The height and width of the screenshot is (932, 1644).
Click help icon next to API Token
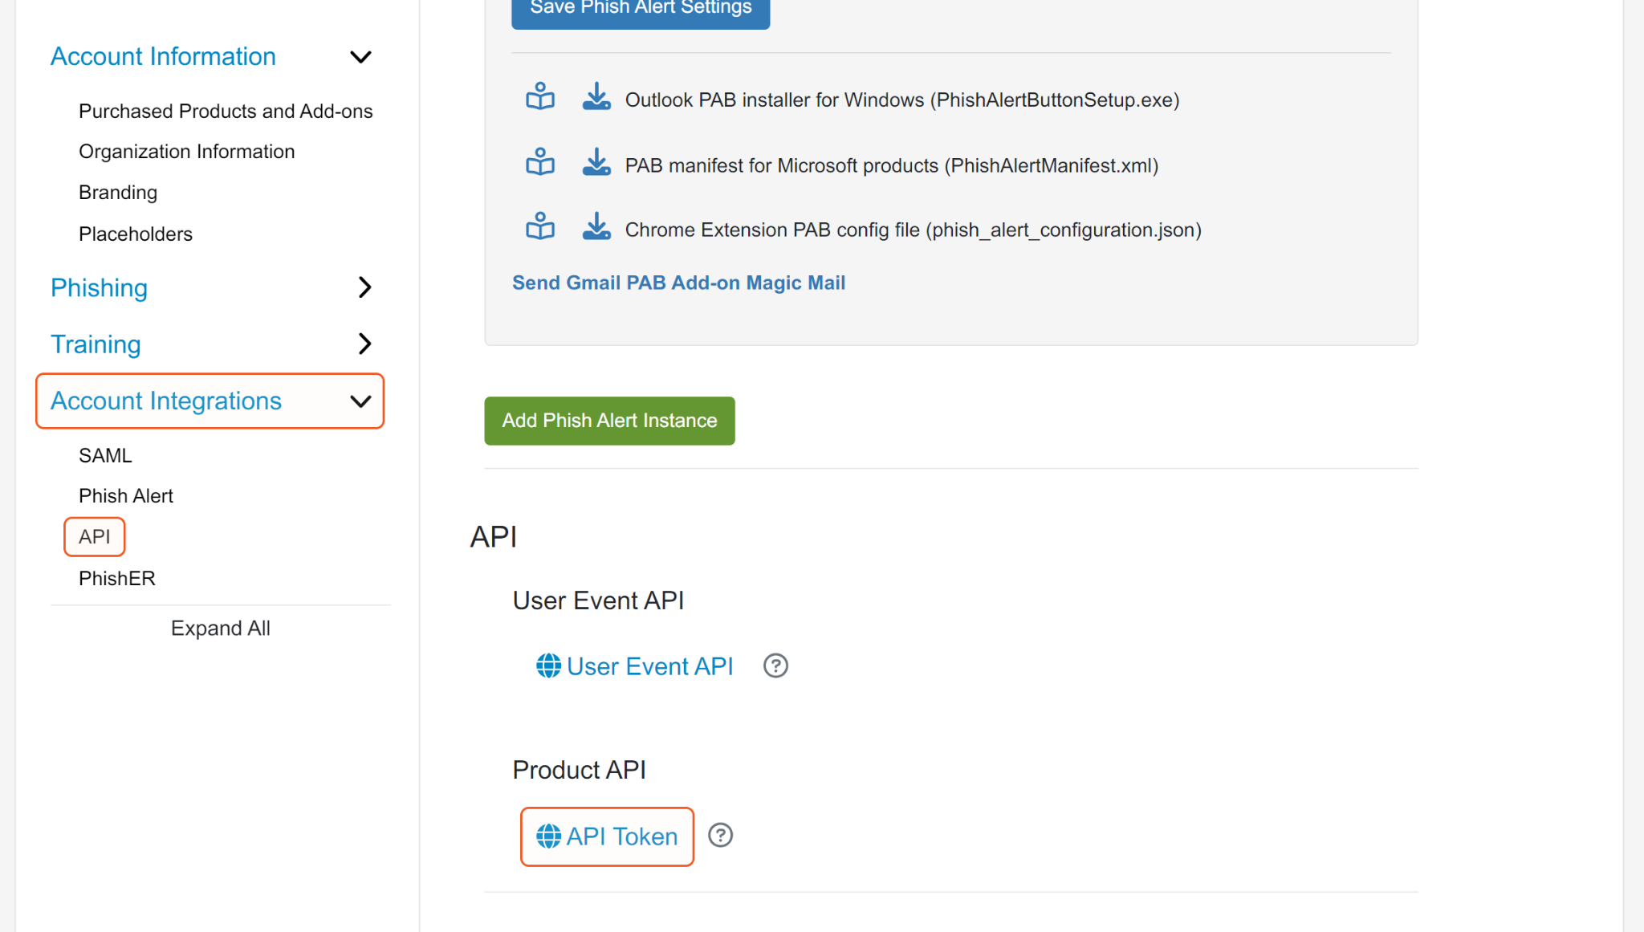tap(721, 836)
